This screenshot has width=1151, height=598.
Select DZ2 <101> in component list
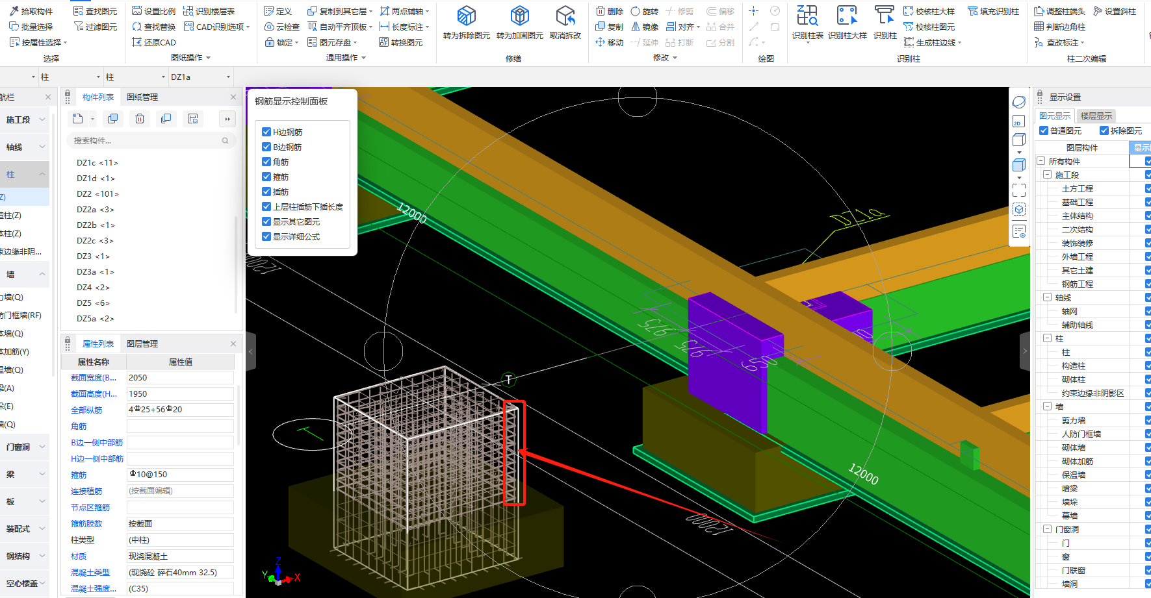pyautogui.click(x=97, y=193)
